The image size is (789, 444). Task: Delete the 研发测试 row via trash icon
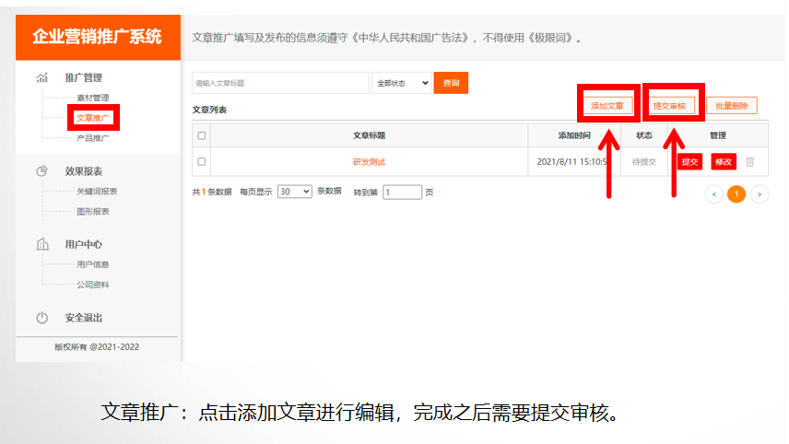749,162
